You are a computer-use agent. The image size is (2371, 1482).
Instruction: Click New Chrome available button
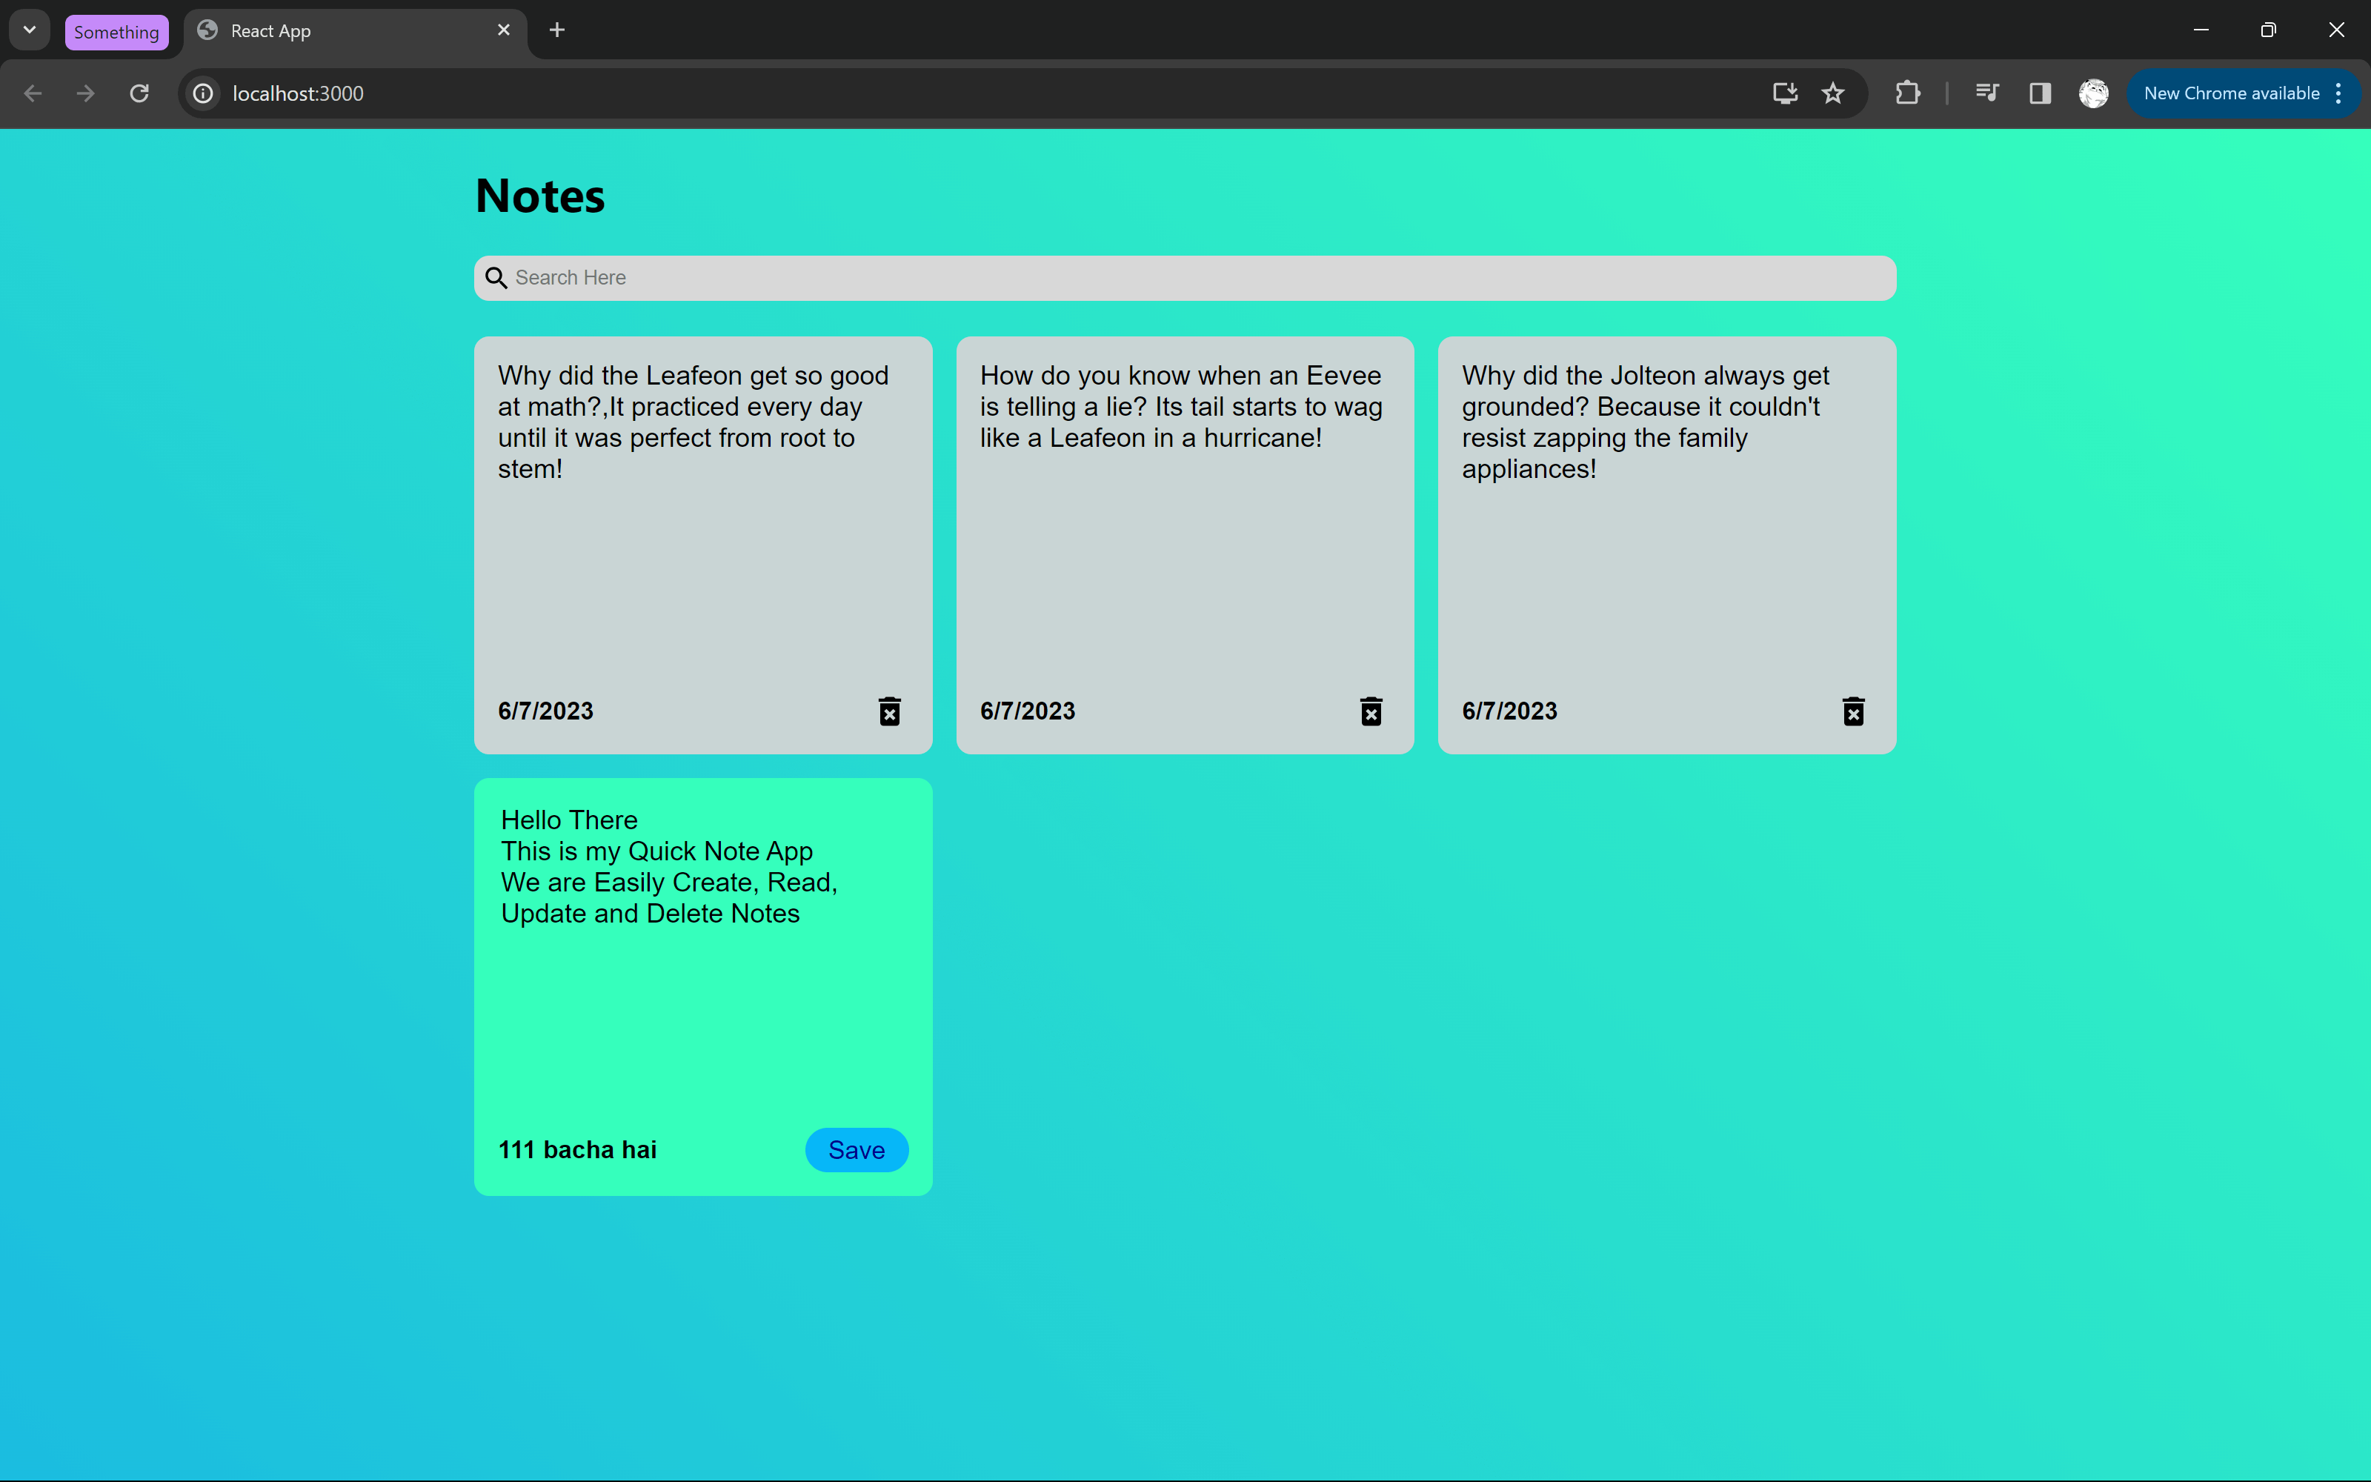(2230, 93)
